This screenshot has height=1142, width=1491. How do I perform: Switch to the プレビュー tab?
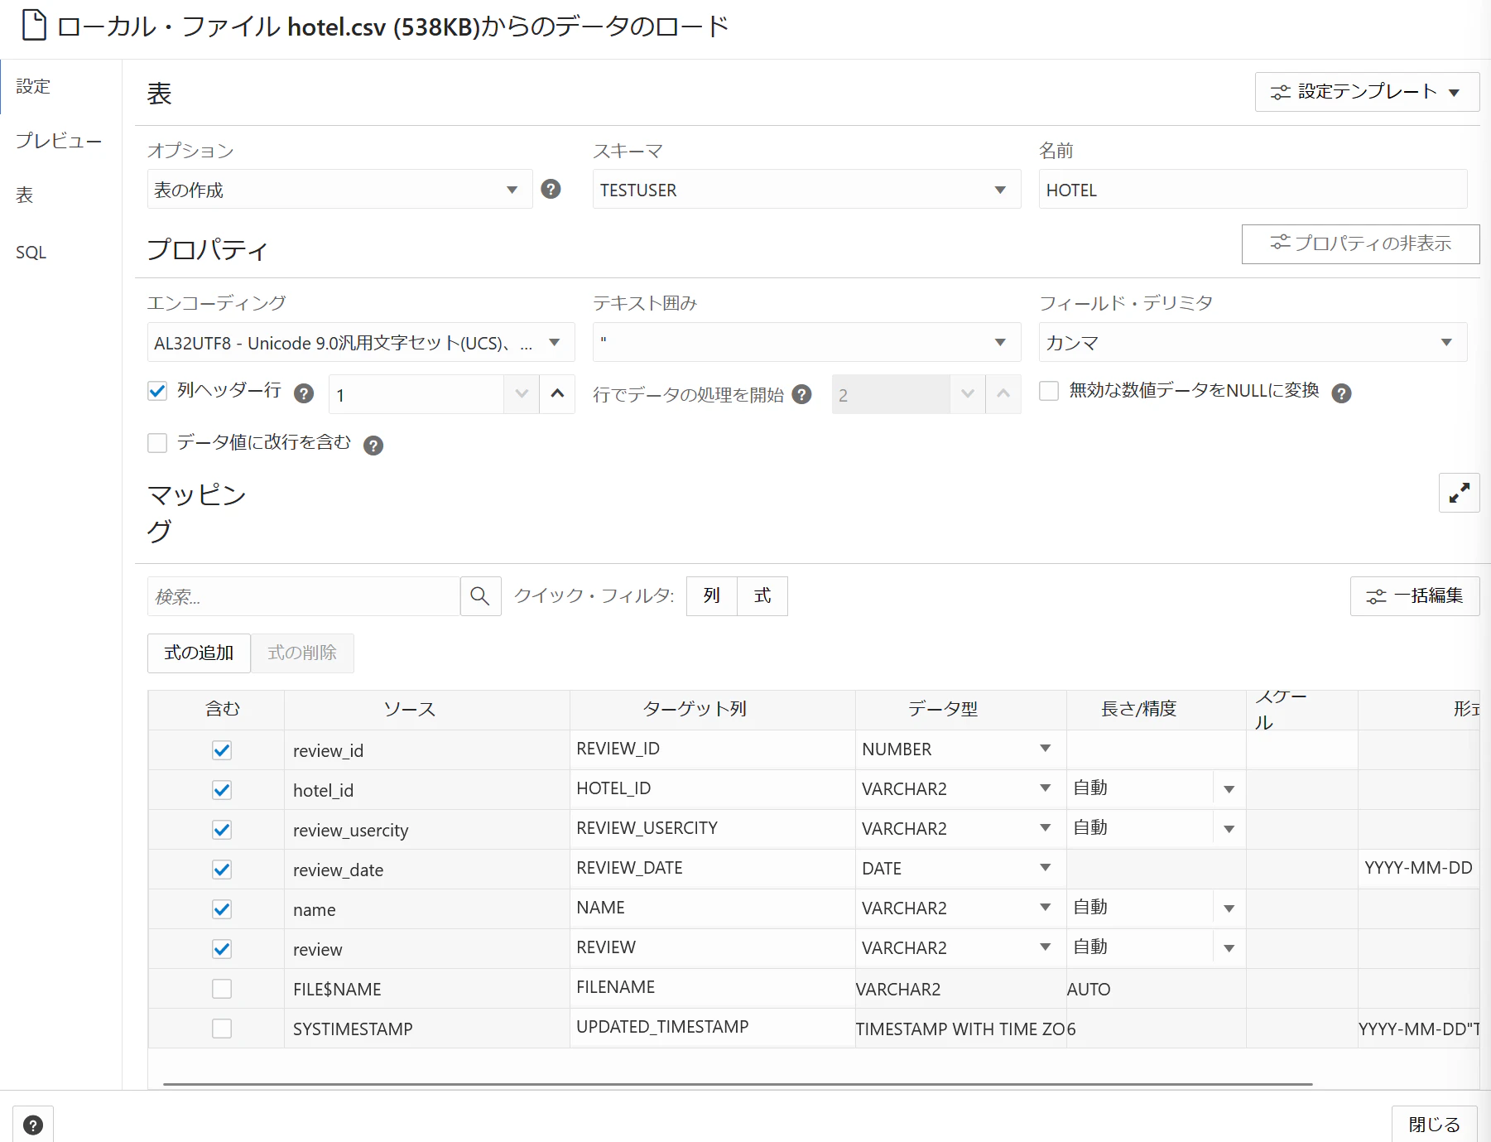point(59,141)
